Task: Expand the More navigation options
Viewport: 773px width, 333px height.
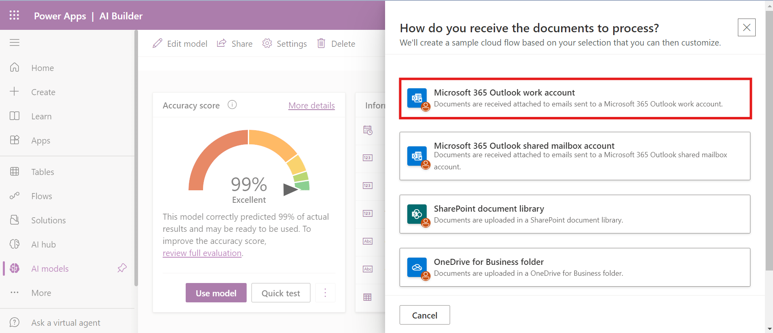Action: click(41, 293)
